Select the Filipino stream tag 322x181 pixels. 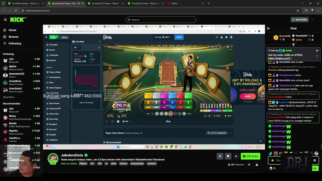tap(83, 163)
